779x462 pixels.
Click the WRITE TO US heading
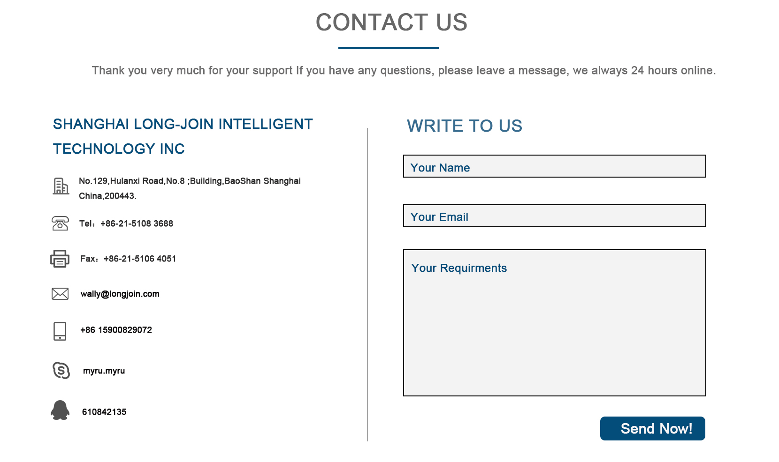click(465, 126)
